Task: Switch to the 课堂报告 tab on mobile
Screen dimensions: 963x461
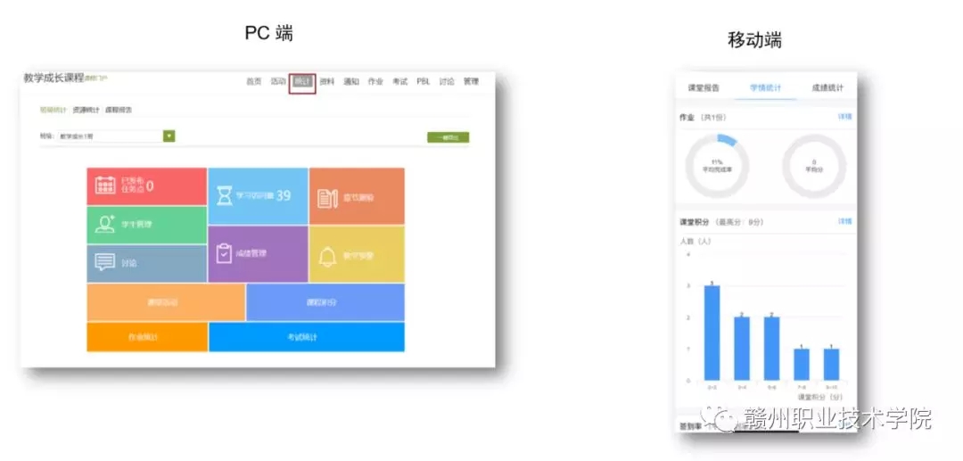Action: [704, 88]
